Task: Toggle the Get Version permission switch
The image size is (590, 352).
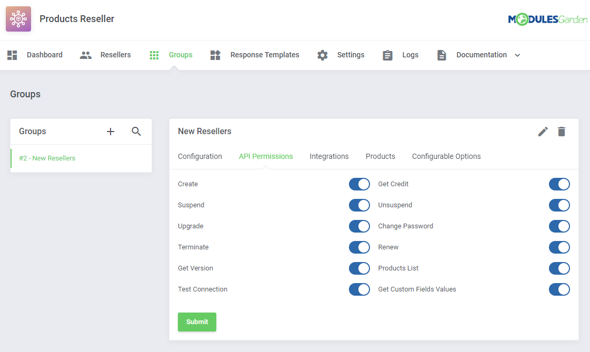Action: pyautogui.click(x=359, y=268)
